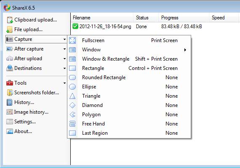
Task: Open the Screenshots folder...
Action: 36,93
